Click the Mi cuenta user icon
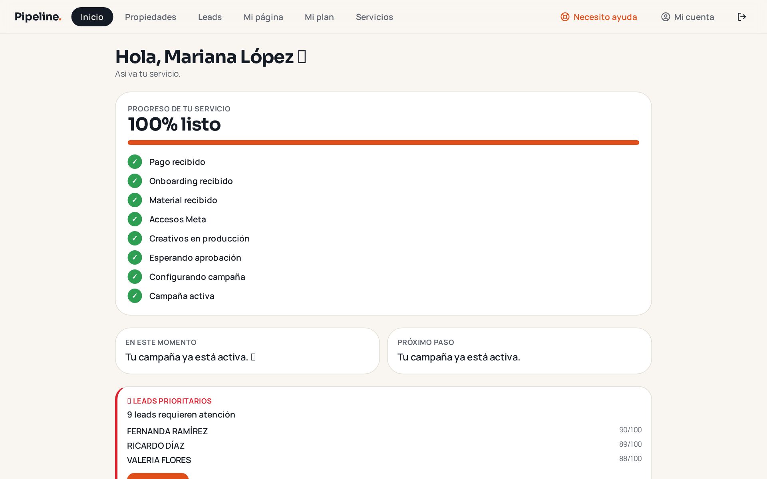 coord(666,17)
